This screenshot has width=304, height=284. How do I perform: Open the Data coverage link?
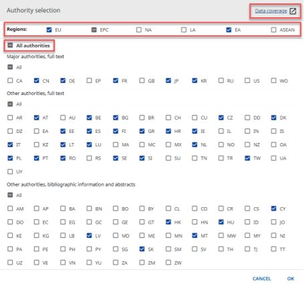point(271,11)
